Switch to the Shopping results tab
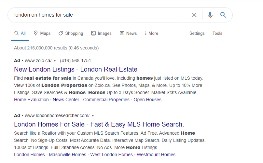The width and height of the screenshot is (263, 163). pos(71,33)
